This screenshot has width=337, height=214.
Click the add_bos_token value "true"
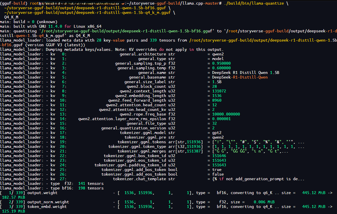click(217, 170)
